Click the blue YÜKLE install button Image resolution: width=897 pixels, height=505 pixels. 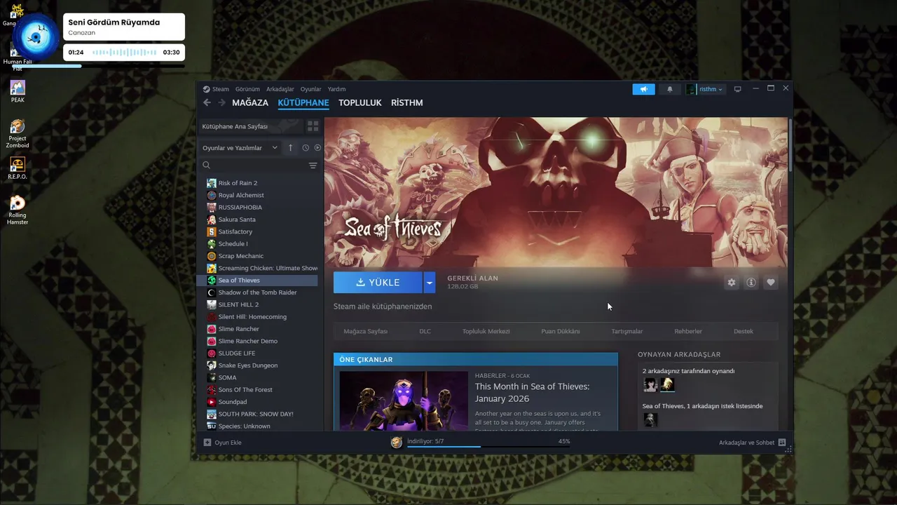click(x=378, y=283)
